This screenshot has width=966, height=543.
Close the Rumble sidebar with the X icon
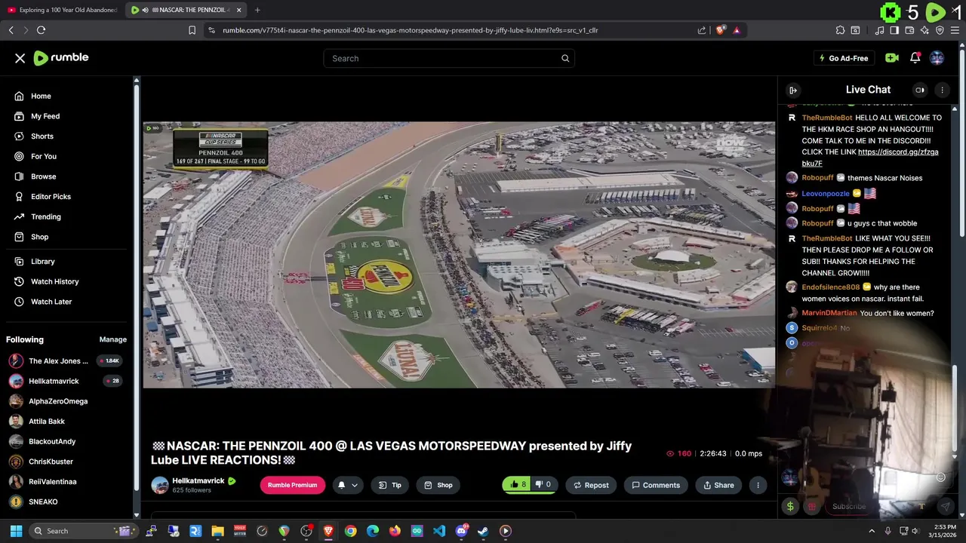click(20, 58)
